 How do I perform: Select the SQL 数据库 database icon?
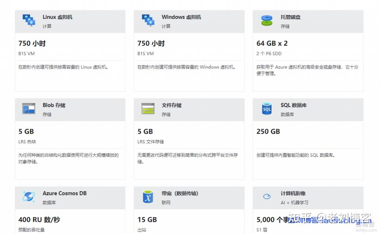coord(266,109)
